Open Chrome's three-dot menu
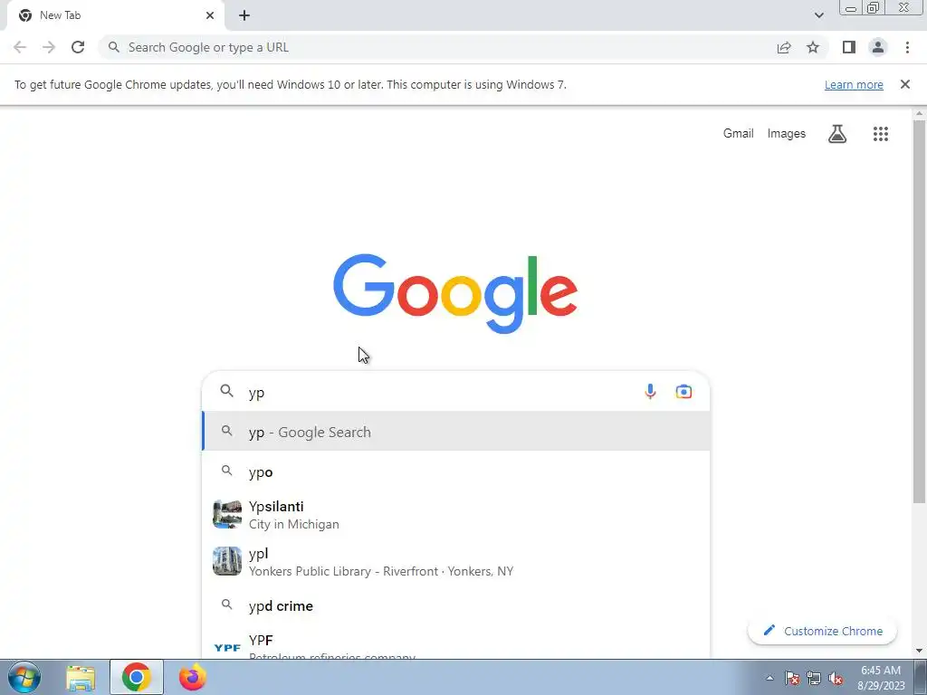This screenshot has height=695, width=927. pos(907,47)
